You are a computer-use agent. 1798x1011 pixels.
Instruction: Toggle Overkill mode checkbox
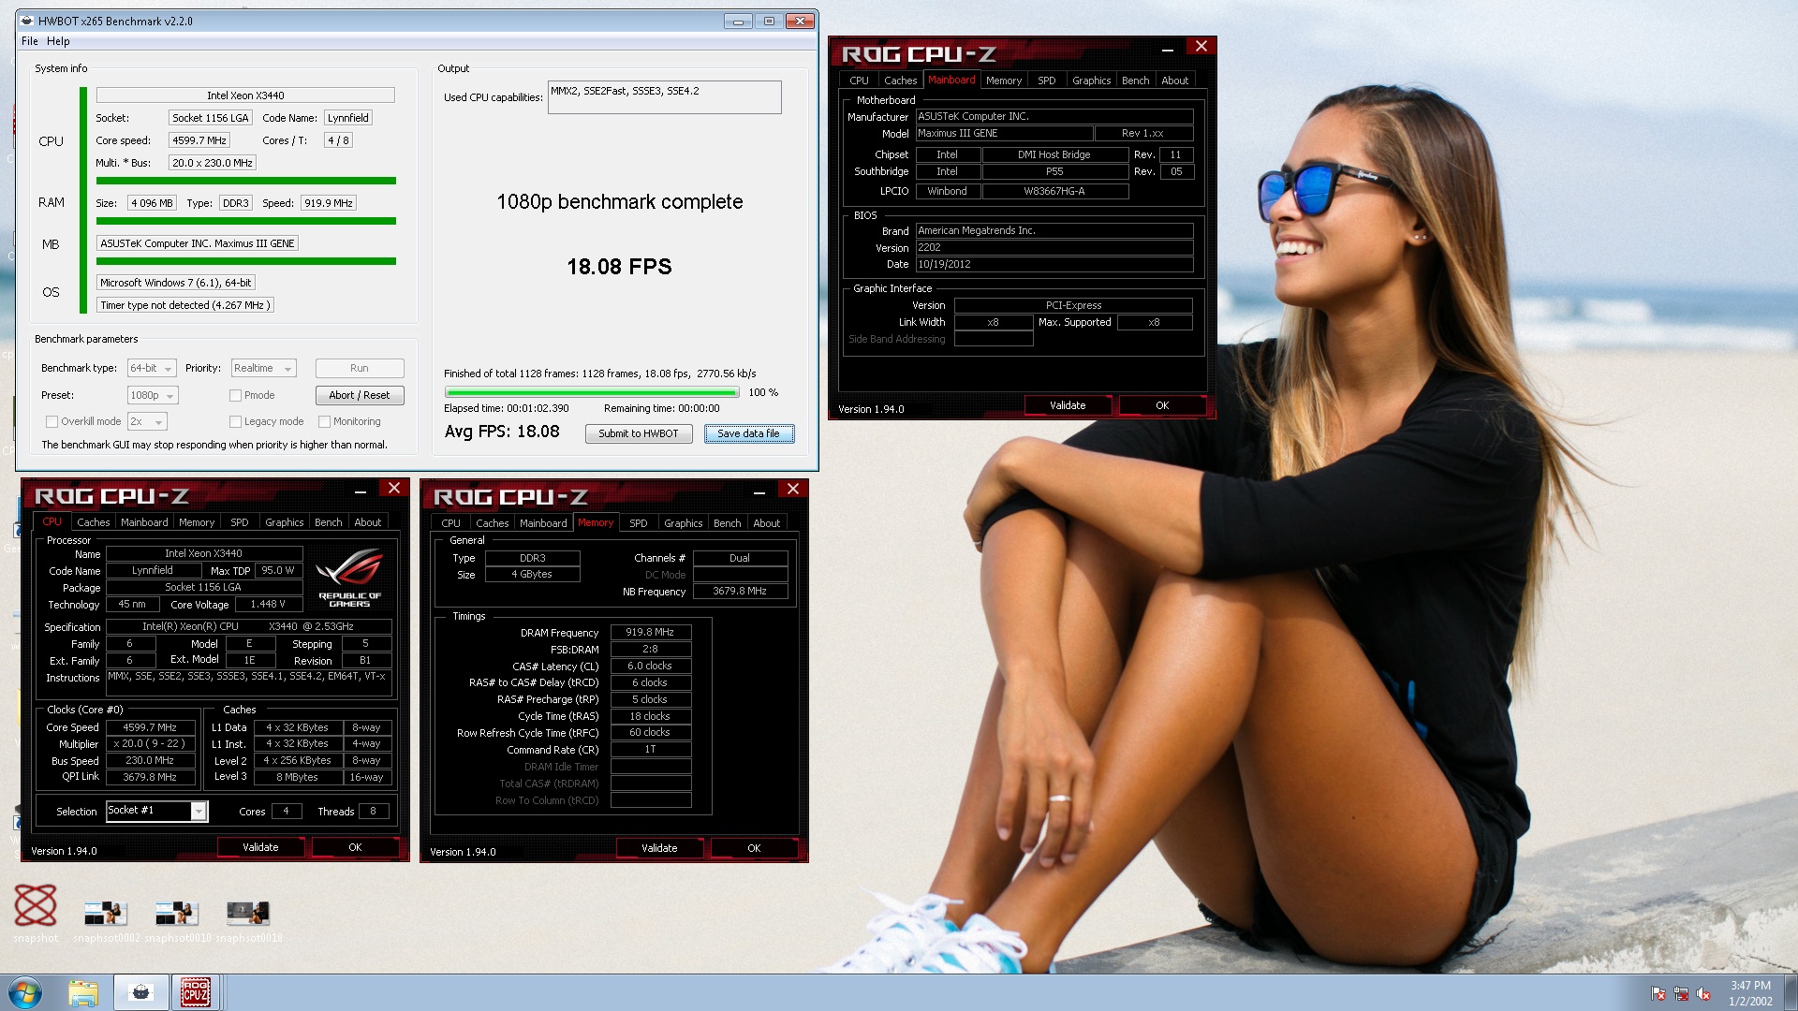[52, 421]
